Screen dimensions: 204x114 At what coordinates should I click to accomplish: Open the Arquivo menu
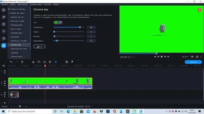[x=5, y=4]
